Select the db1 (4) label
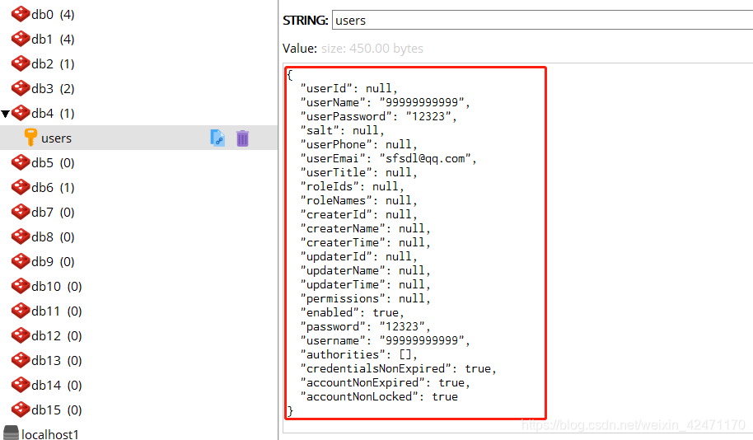The image size is (753, 440). (x=53, y=39)
